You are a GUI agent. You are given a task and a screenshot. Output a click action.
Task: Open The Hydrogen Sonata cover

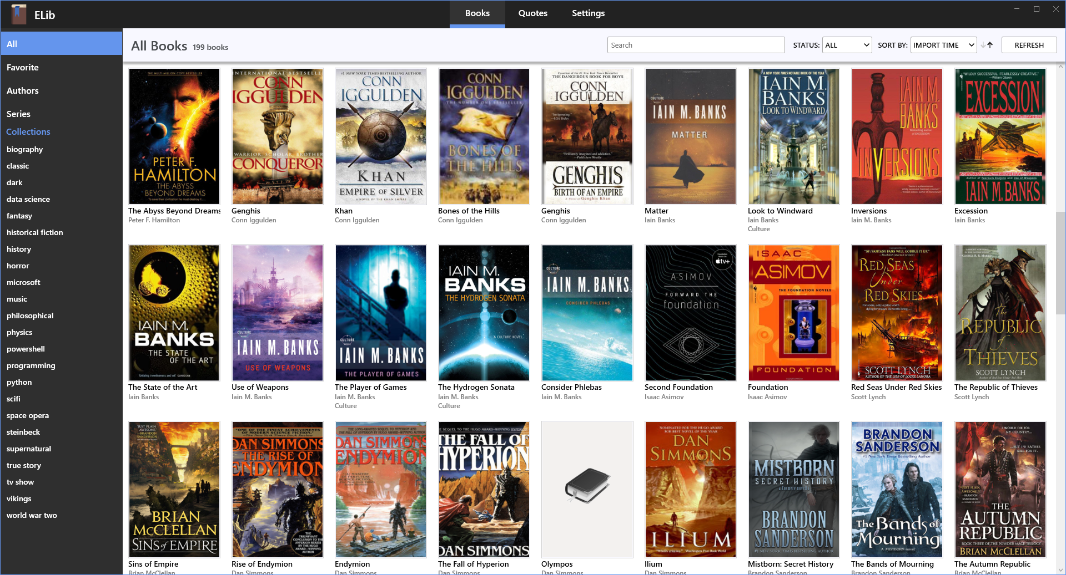(484, 313)
